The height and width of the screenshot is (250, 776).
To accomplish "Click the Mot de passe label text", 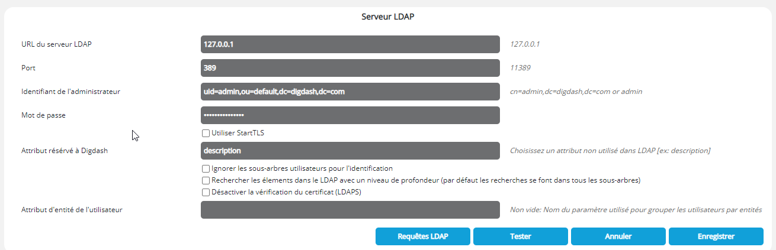I will click(43, 115).
